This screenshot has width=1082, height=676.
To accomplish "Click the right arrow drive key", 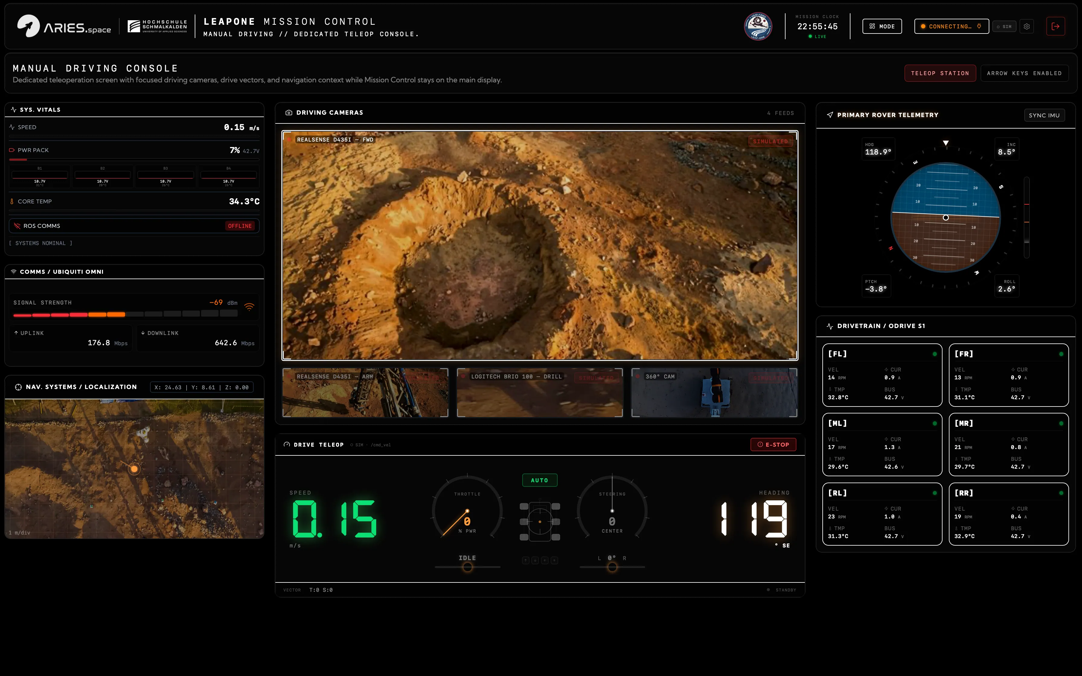I will [554, 560].
